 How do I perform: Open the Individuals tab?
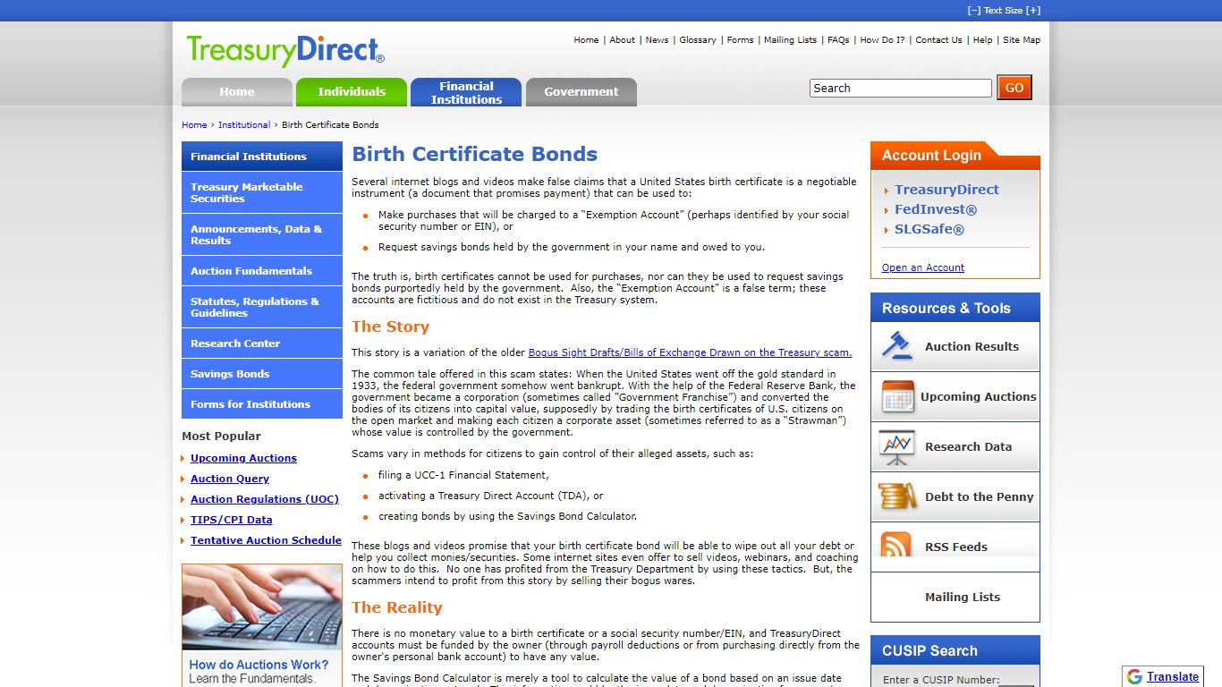point(352,92)
